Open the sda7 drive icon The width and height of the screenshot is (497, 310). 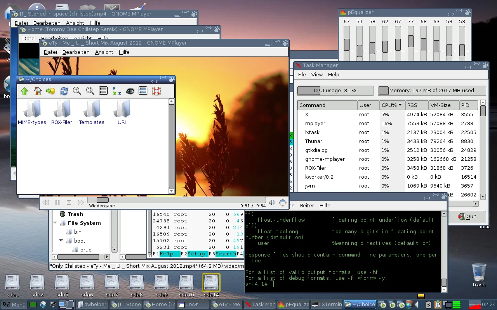pyautogui.click(x=112, y=286)
